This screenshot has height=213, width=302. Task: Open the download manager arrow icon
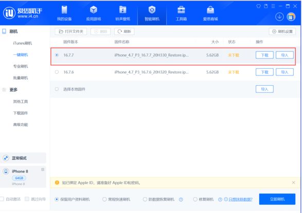click(x=279, y=17)
